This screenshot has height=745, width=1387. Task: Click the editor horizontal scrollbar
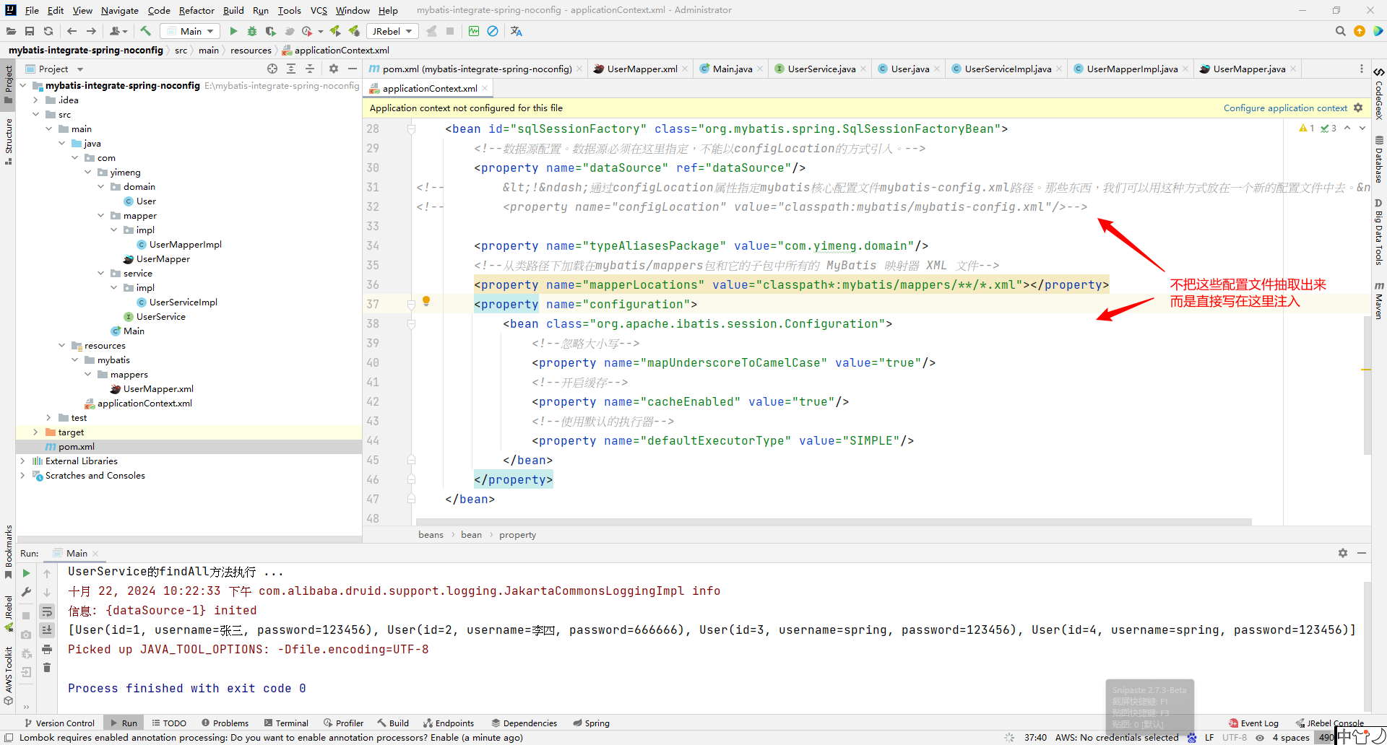(x=834, y=521)
